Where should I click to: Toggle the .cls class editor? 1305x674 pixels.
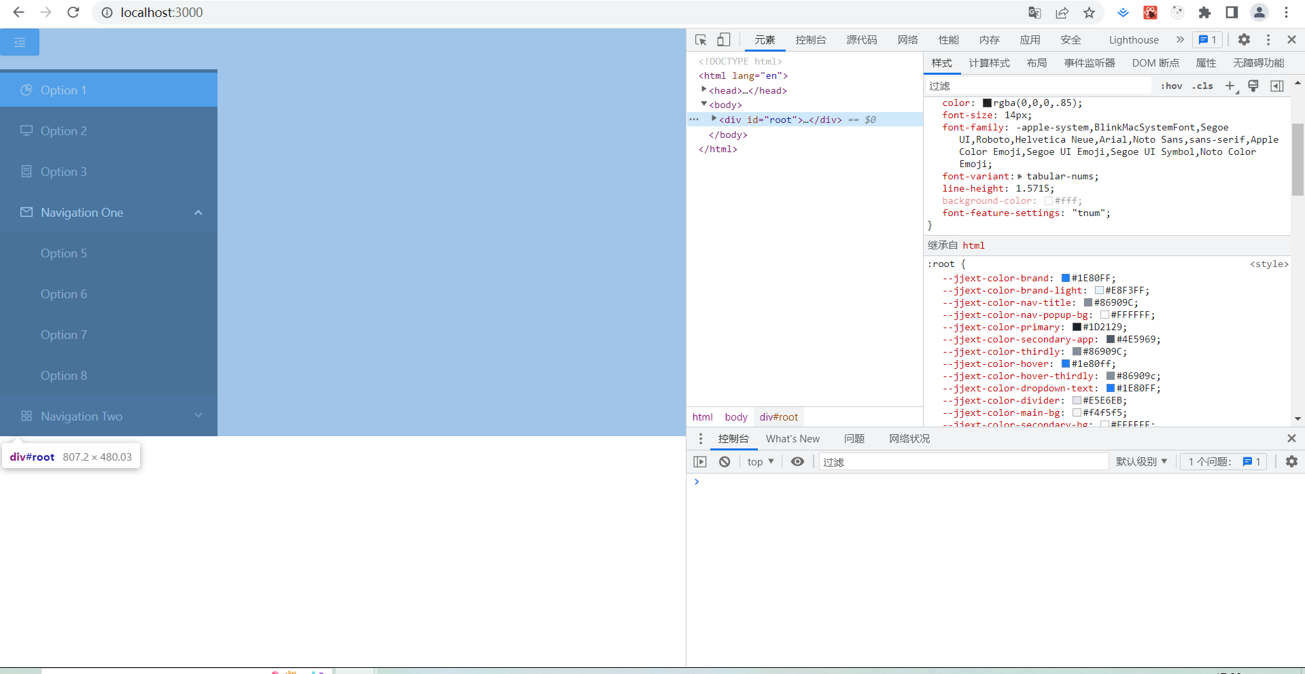click(1202, 86)
